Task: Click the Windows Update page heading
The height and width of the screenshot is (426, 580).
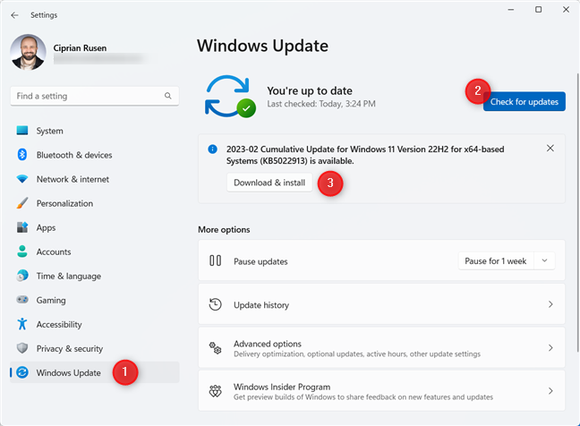Action: coord(262,46)
